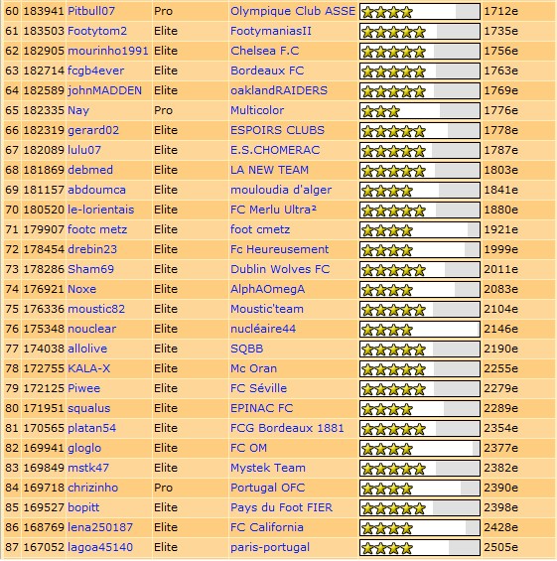557x561 pixels.
Task: Click the stars beside nucléaire44
Action: pyautogui.click(x=420, y=330)
